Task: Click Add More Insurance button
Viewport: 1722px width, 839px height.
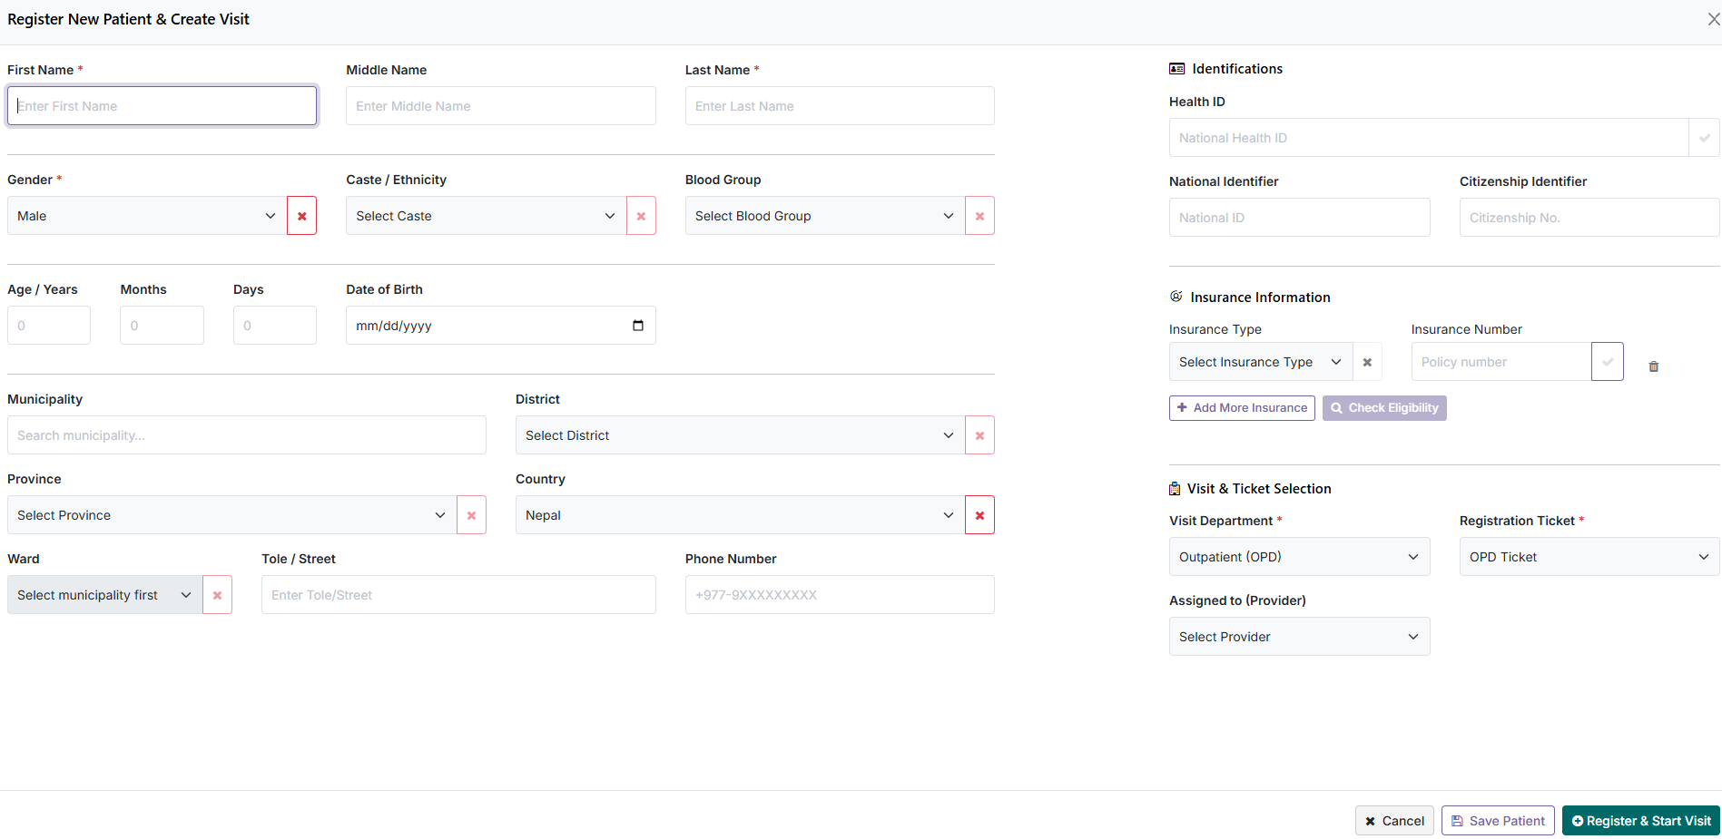Action: coord(1242,408)
